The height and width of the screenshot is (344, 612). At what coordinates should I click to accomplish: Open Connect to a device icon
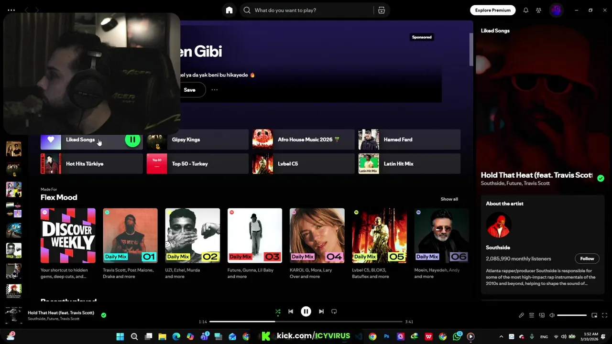click(x=542, y=315)
